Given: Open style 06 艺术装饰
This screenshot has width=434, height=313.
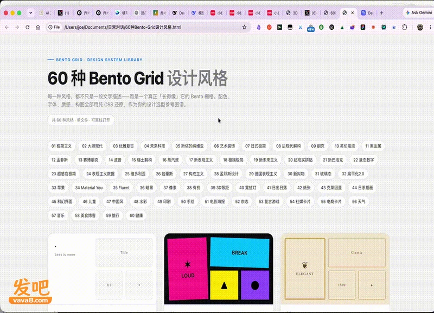Looking at the screenshot, I should [x=225, y=146].
